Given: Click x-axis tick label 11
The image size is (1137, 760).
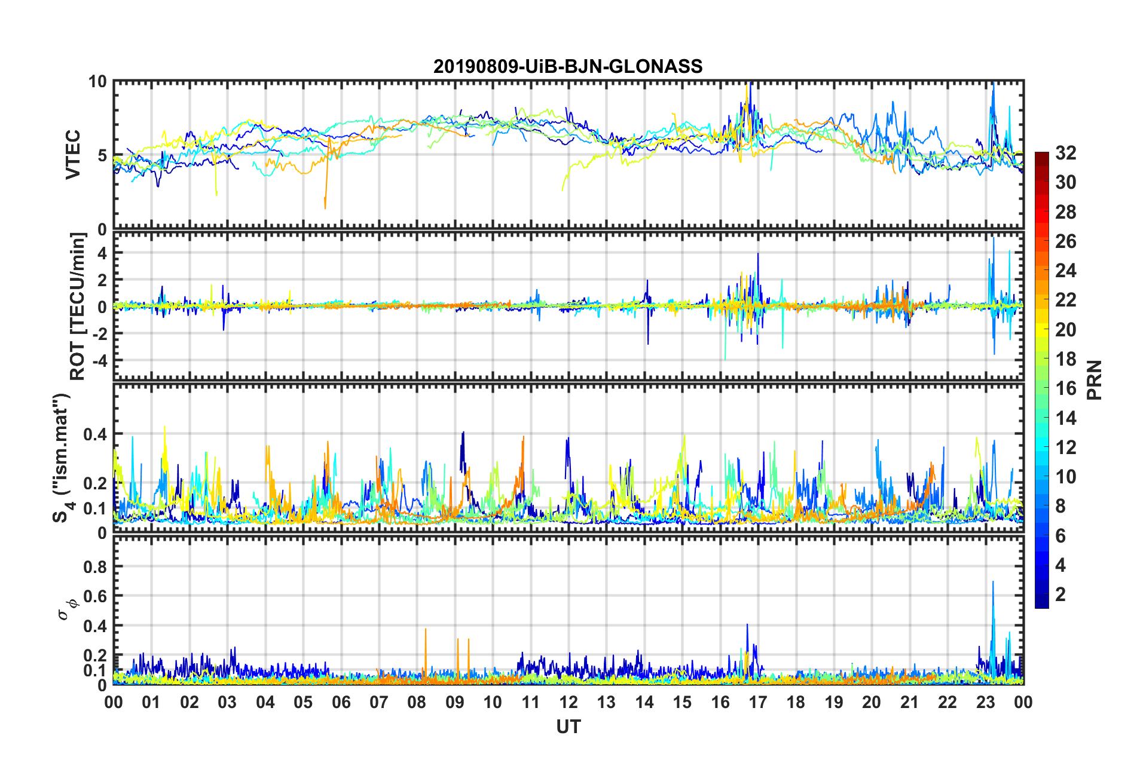Looking at the screenshot, I should 531,702.
